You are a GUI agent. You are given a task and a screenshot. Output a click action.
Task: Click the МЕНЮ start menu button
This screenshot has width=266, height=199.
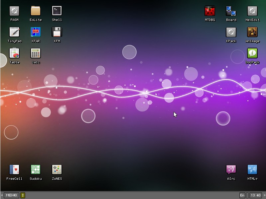click(11, 195)
